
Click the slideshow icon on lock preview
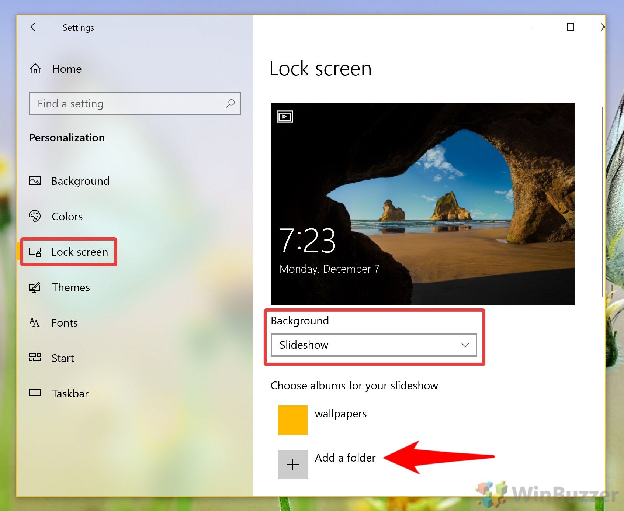(x=284, y=117)
